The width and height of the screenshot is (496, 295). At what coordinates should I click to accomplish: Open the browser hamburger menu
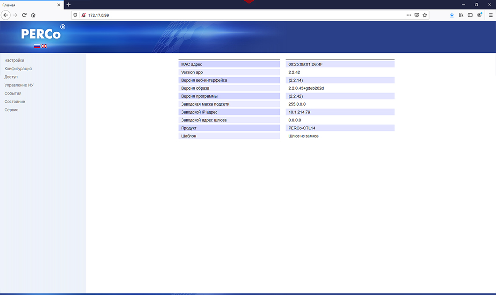pyautogui.click(x=491, y=15)
